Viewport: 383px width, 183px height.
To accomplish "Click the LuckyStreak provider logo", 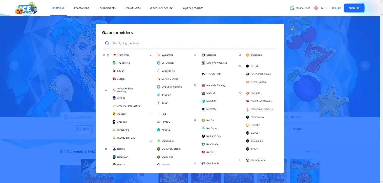I will 203,74.
